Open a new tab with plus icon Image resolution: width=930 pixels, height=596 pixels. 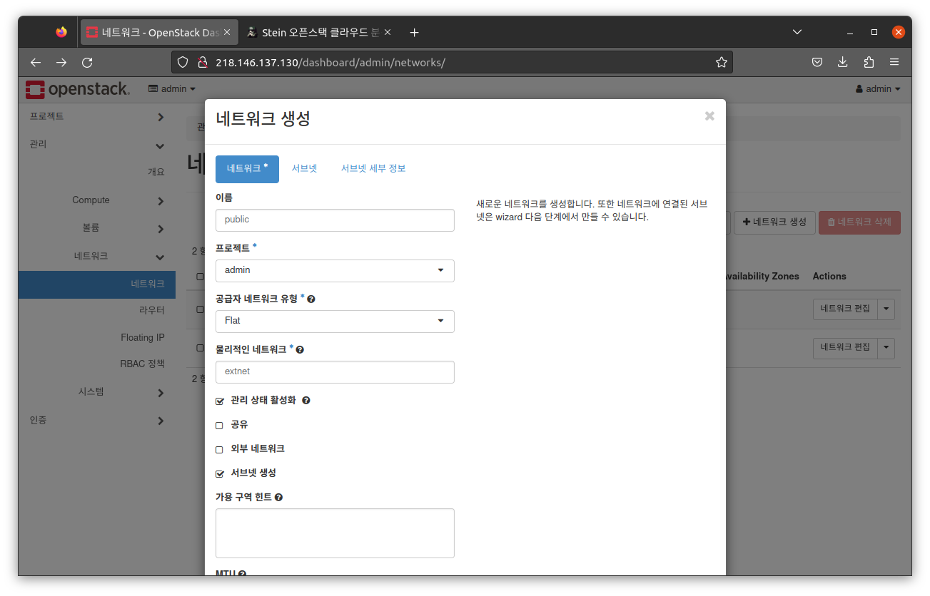[x=414, y=32]
